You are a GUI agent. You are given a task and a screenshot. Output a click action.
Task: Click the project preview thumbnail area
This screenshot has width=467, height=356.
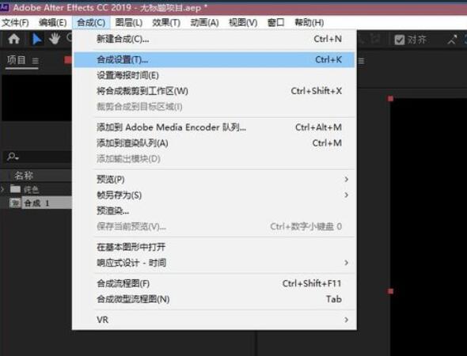point(36,98)
